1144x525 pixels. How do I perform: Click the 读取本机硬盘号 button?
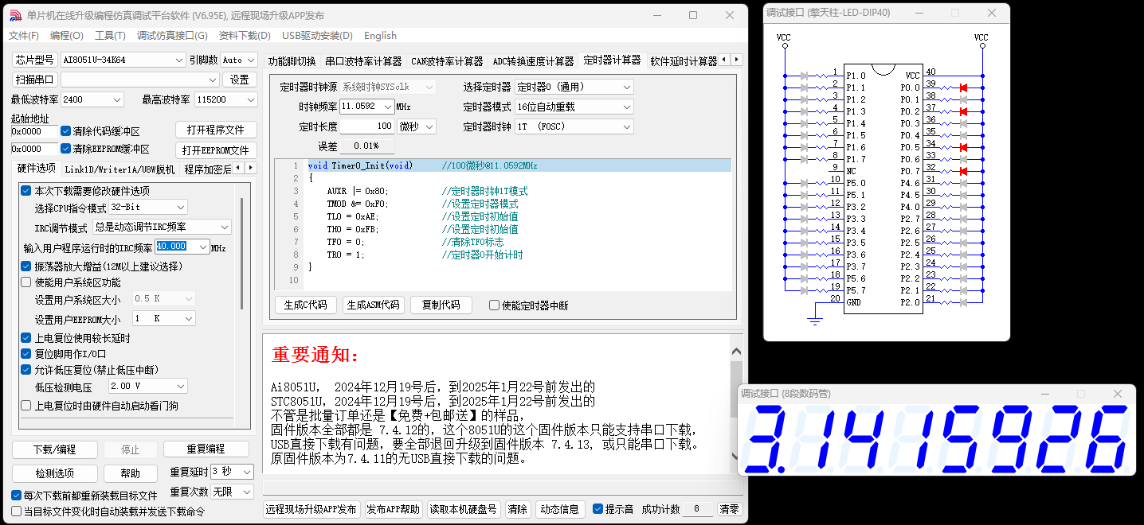click(x=463, y=509)
